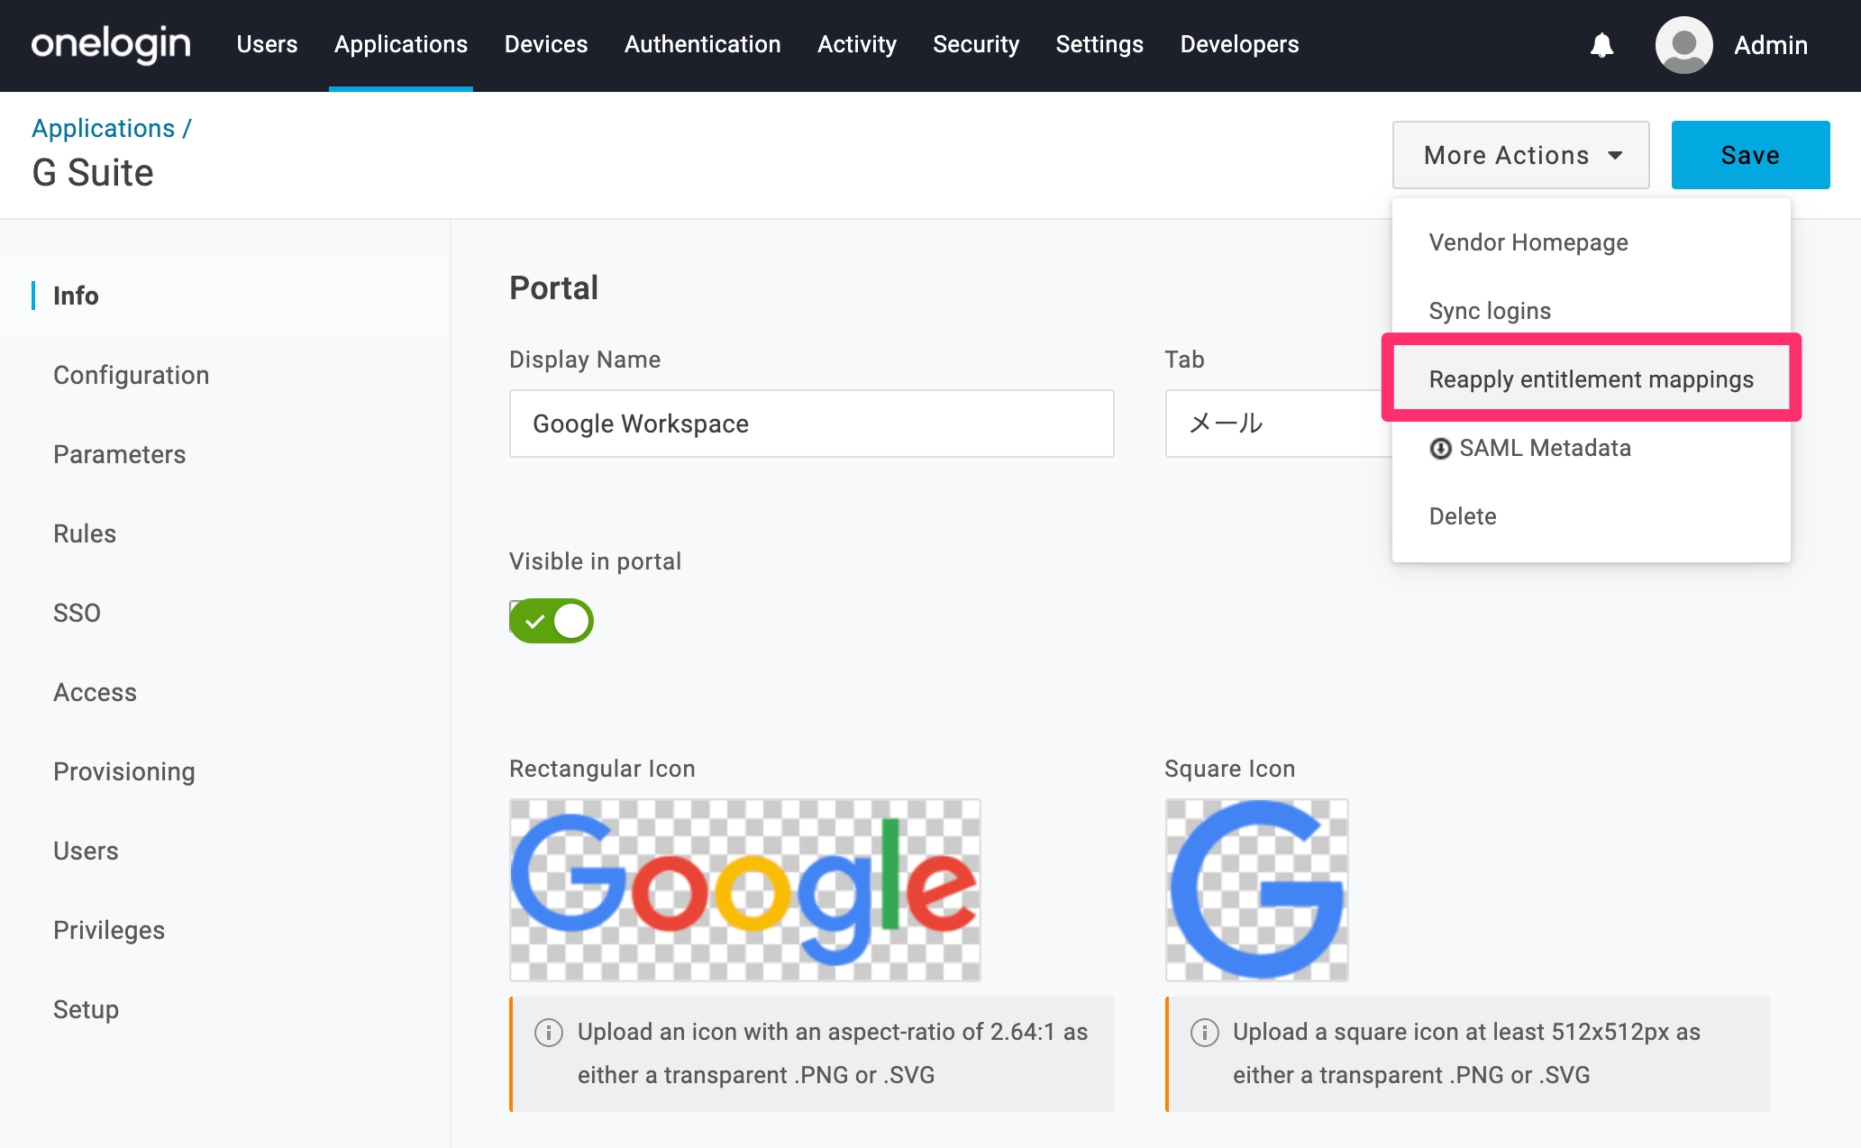The width and height of the screenshot is (1861, 1148).
Task: Choose Delete in More Actions menu
Action: (1592, 516)
